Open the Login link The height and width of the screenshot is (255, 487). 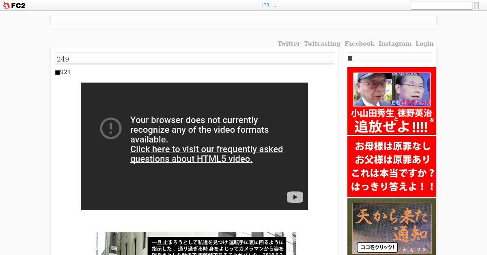[425, 44]
